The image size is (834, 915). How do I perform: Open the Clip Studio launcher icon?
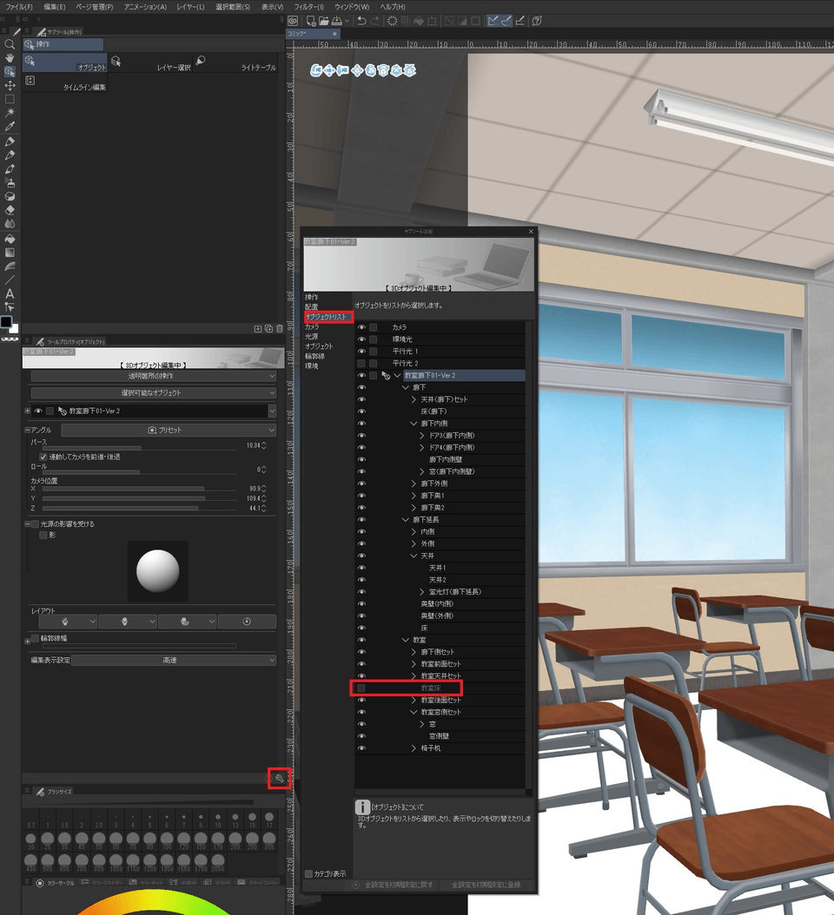click(x=293, y=21)
